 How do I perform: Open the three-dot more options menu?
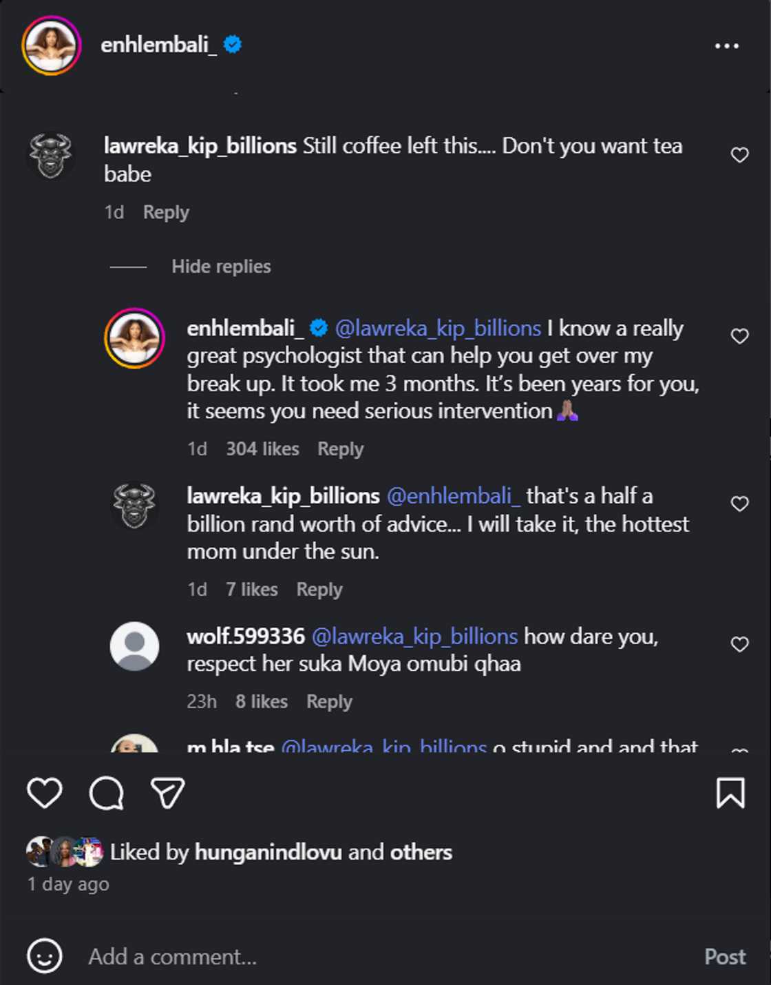[x=726, y=46]
